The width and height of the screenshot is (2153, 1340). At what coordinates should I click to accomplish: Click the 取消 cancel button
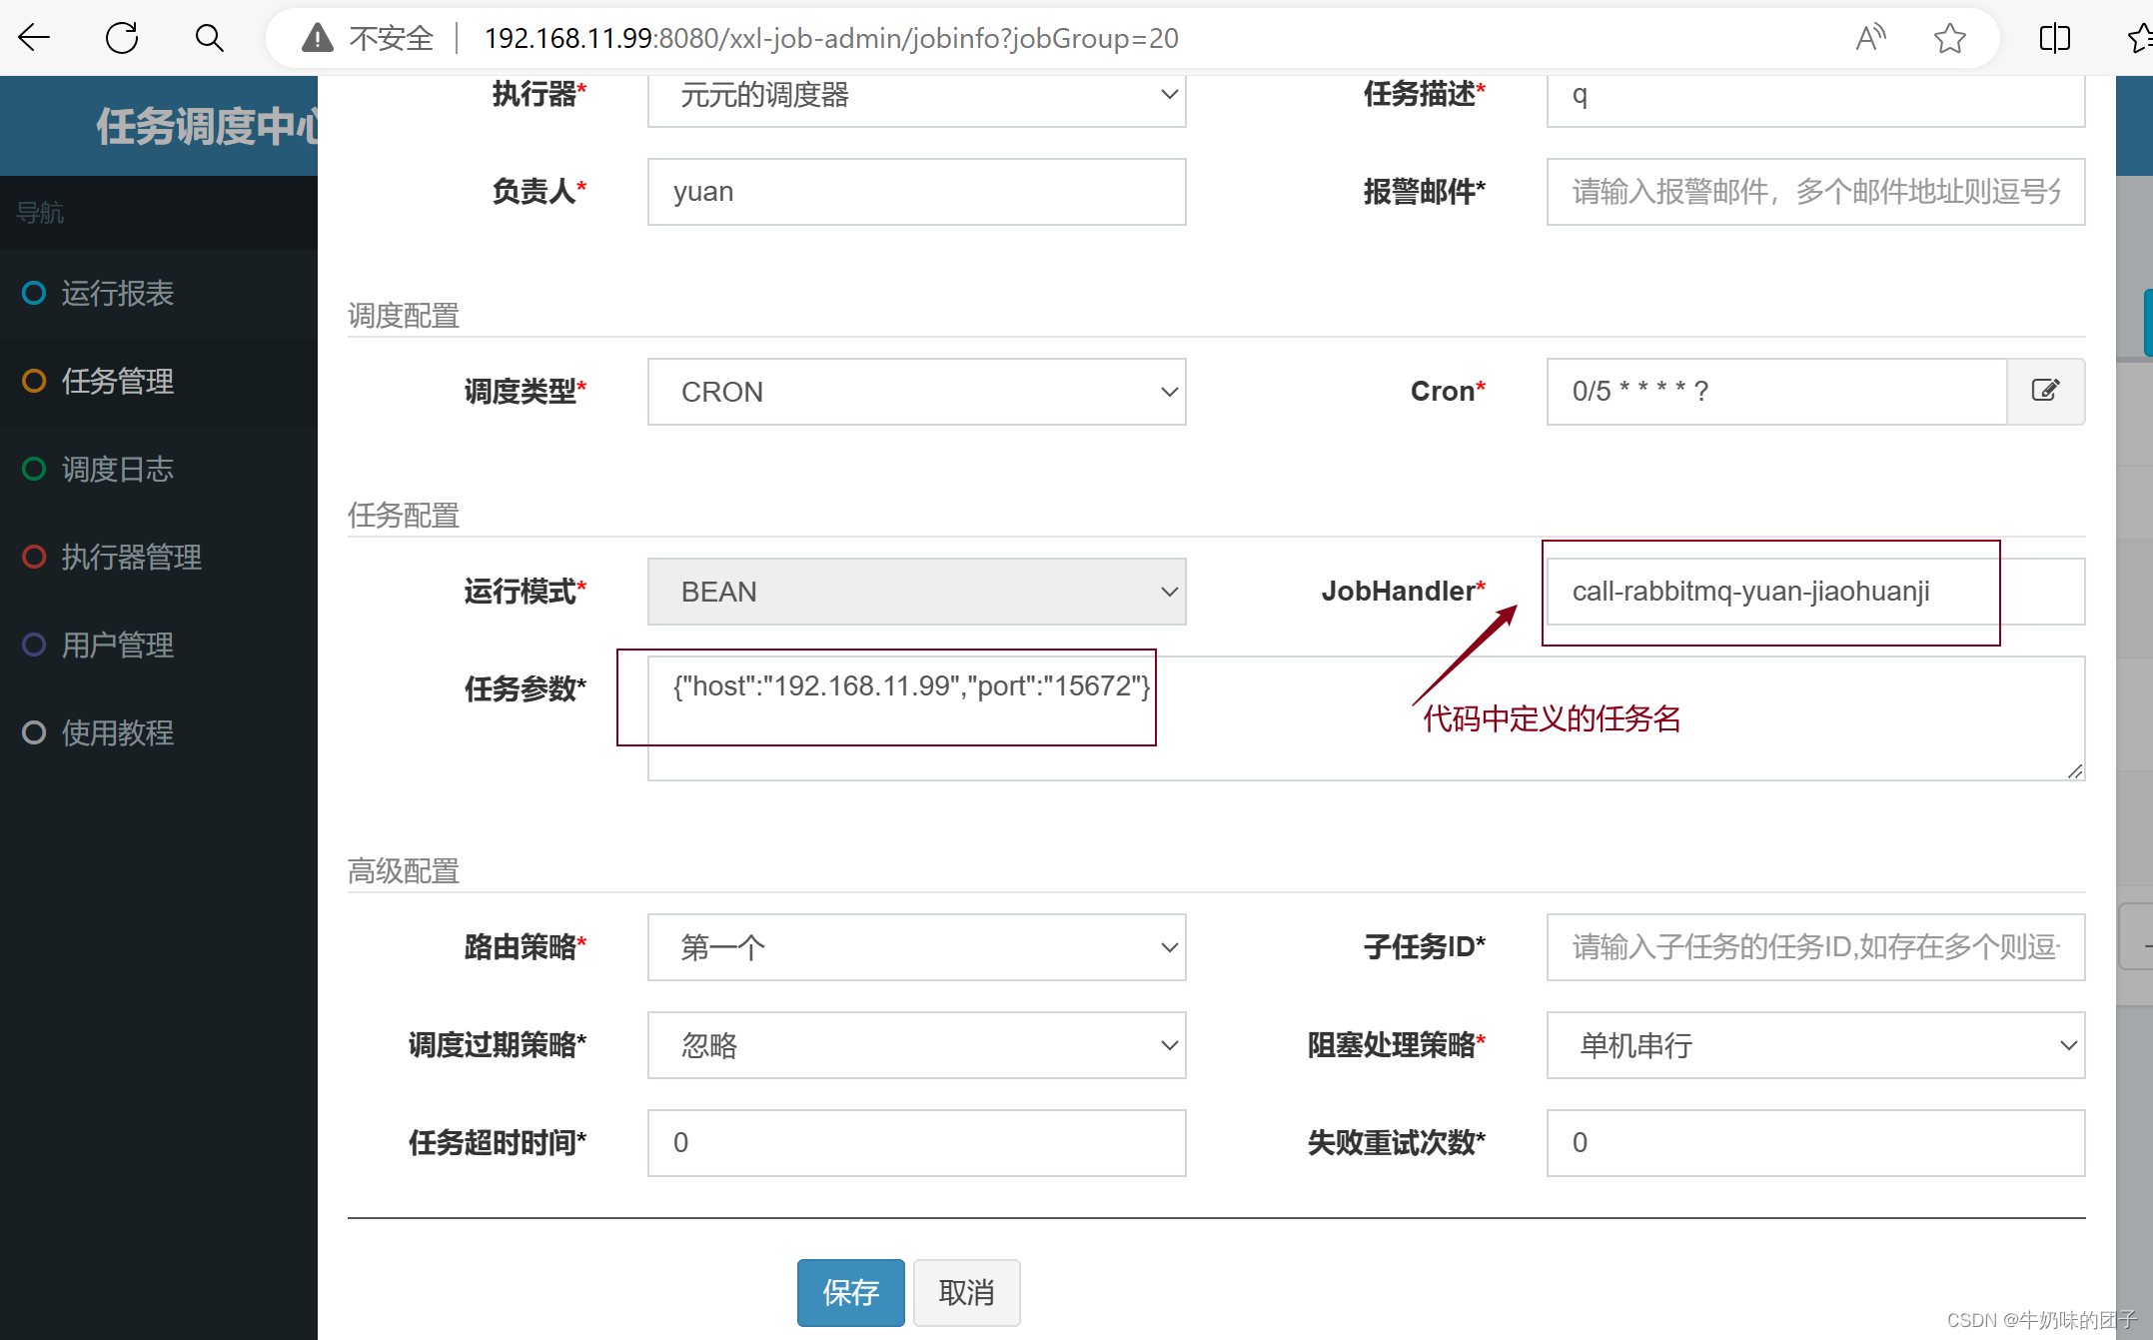(x=966, y=1293)
